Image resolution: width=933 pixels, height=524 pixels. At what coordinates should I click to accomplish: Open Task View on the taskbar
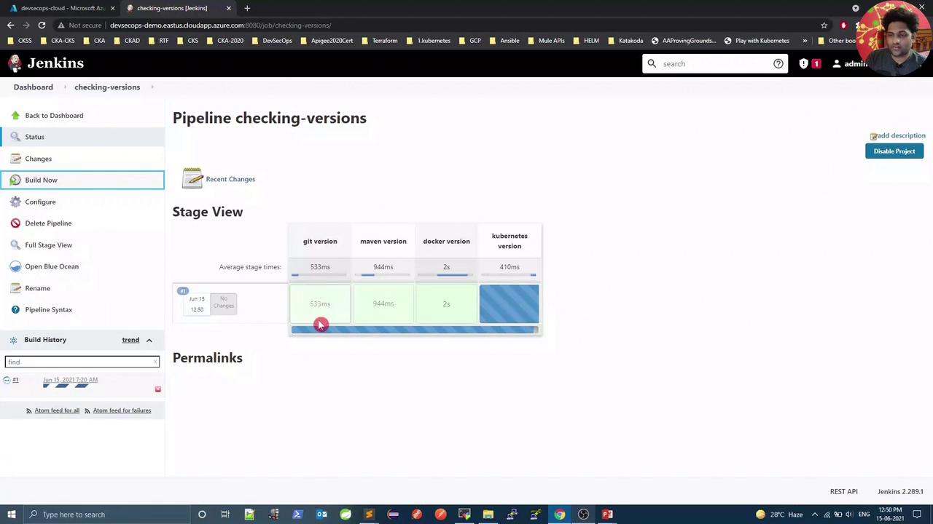coord(225,515)
